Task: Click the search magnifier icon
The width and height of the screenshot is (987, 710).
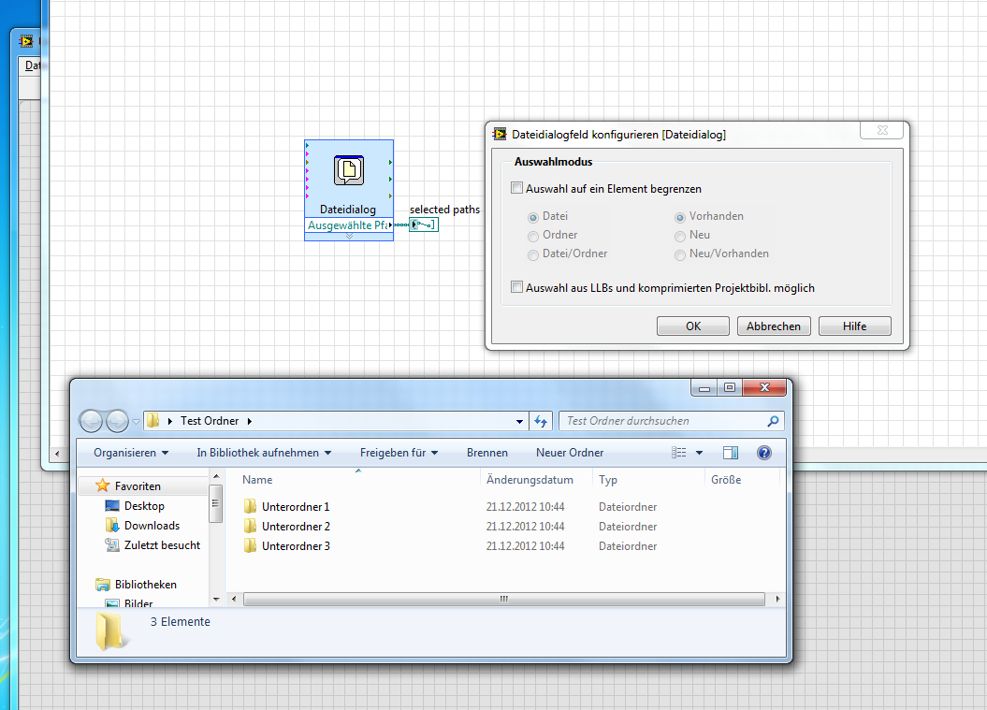Action: click(x=773, y=421)
